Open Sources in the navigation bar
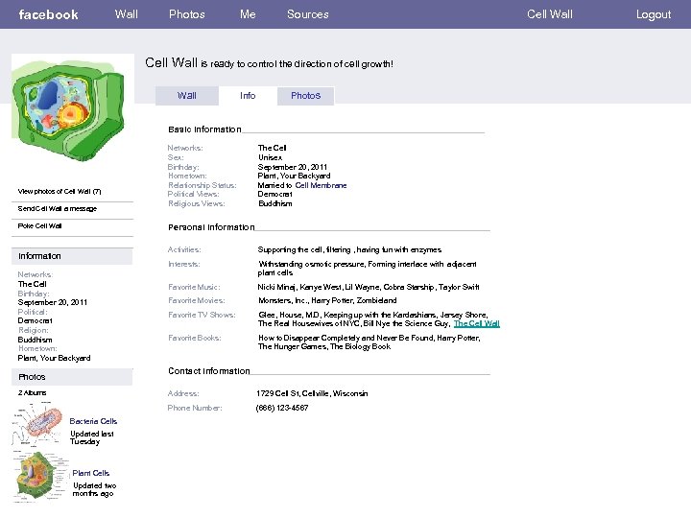691x518 pixels. click(x=308, y=14)
